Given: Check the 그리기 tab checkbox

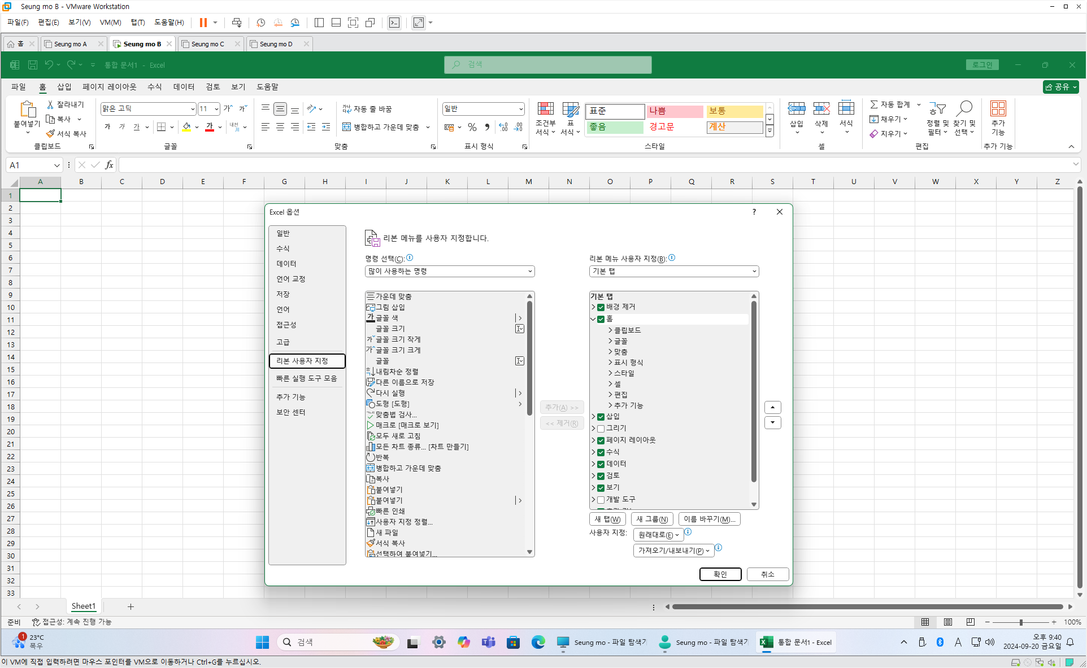Looking at the screenshot, I should 601,429.
